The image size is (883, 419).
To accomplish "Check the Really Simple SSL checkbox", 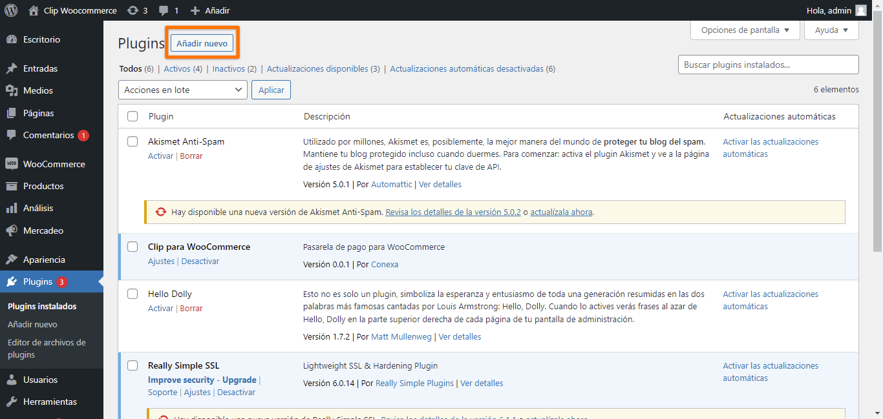I will click(133, 365).
